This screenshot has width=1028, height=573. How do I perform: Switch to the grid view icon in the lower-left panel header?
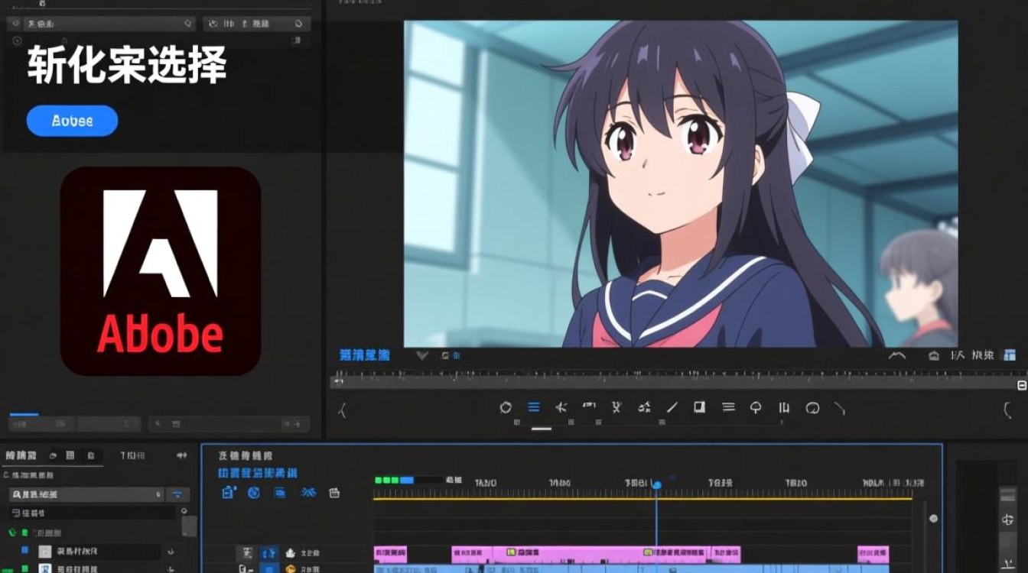click(70, 455)
